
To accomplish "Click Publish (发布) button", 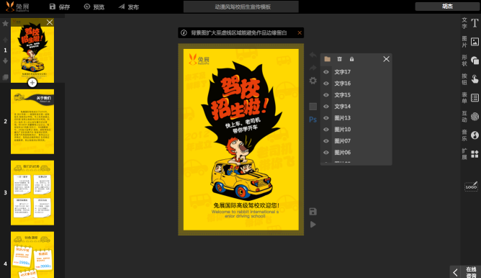I will pos(129,6).
